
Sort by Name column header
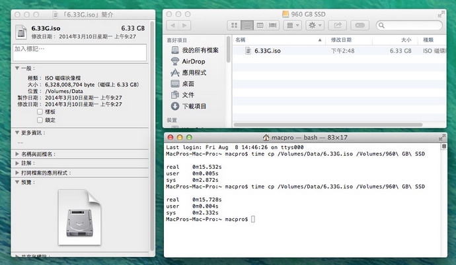coord(279,40)
